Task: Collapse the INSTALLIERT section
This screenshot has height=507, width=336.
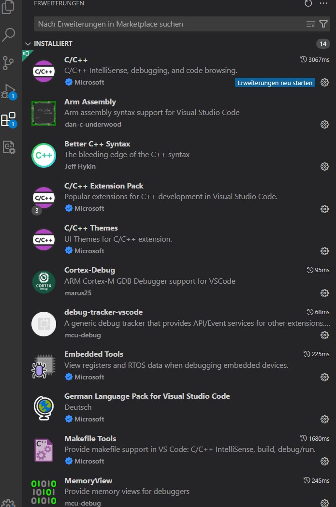Action: click(x=28, y=43)
